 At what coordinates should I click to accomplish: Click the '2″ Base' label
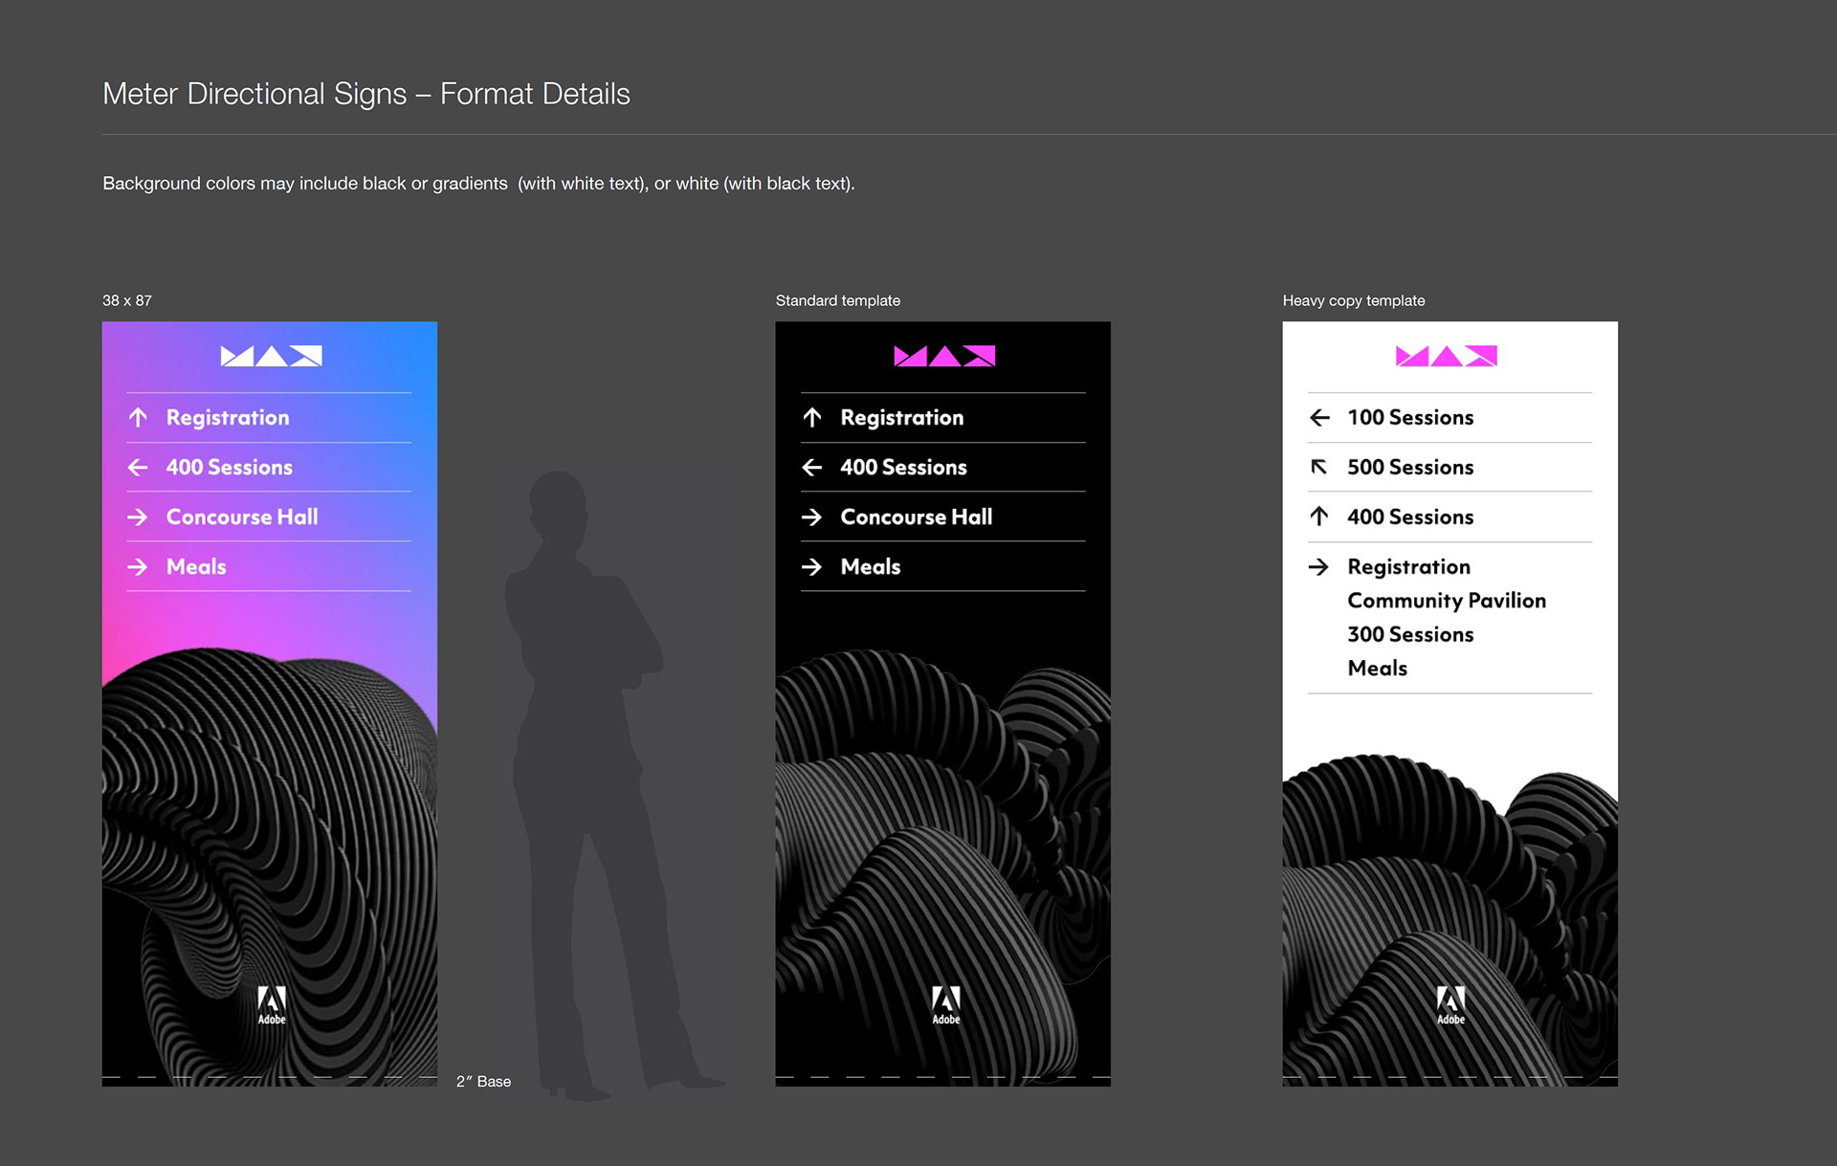point(483,1081)
